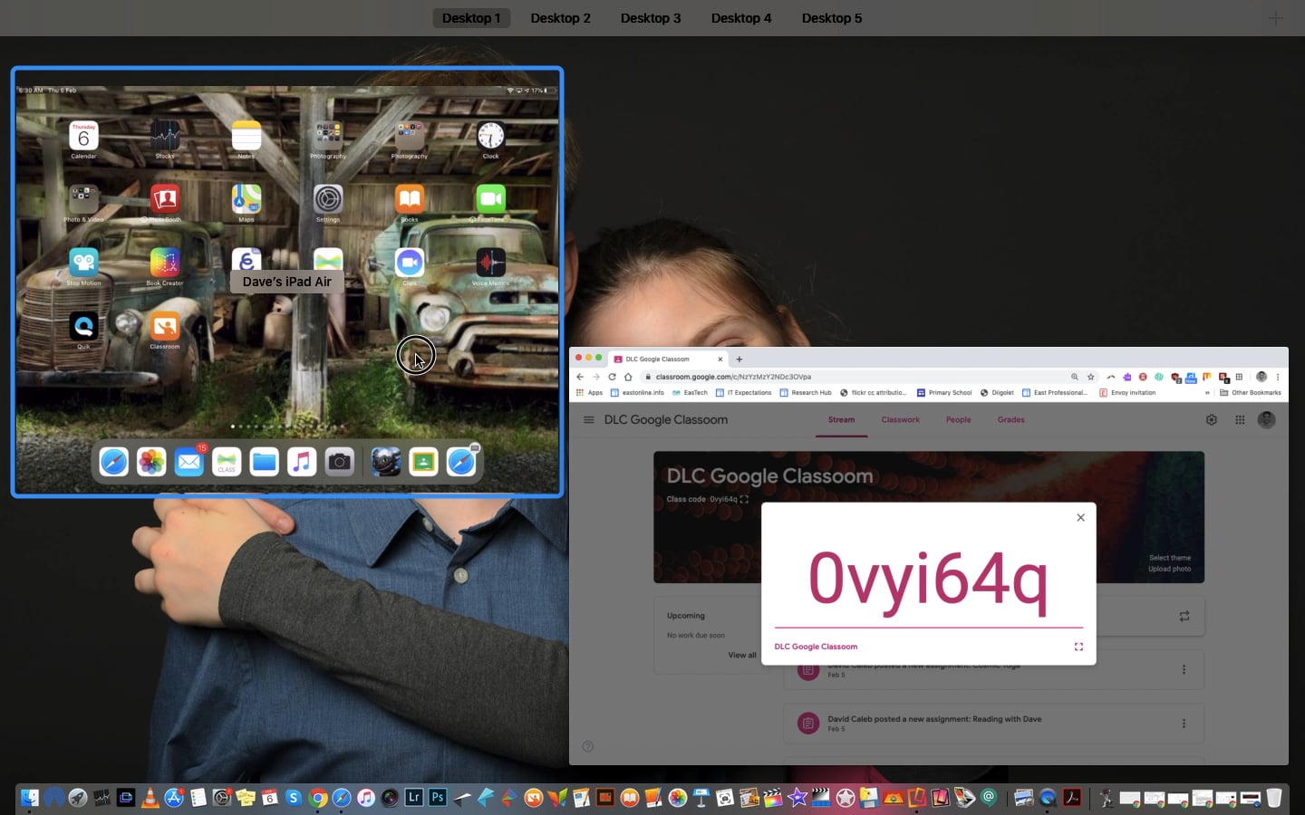
Task: Open Chrome three-dot menu
Action: [1278, 377]
